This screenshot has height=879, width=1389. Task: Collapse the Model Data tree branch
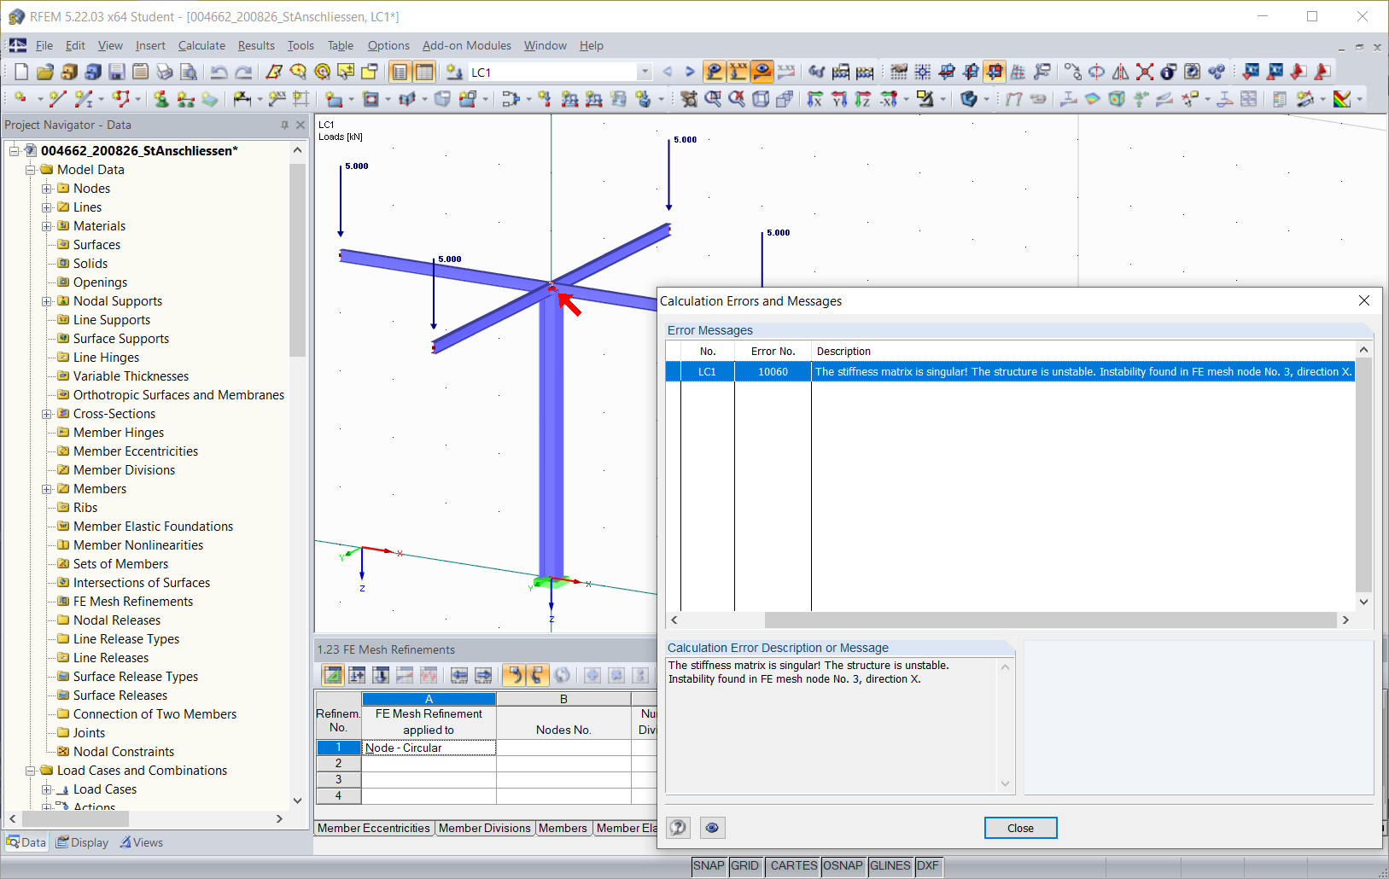click(x=31, y=169)
